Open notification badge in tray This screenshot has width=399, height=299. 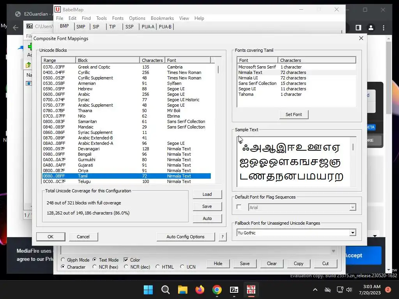pos(388,290)
